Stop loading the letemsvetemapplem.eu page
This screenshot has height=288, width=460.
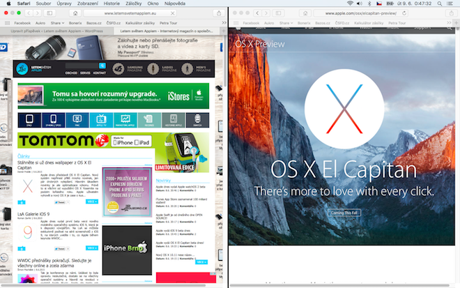[173, 13]
